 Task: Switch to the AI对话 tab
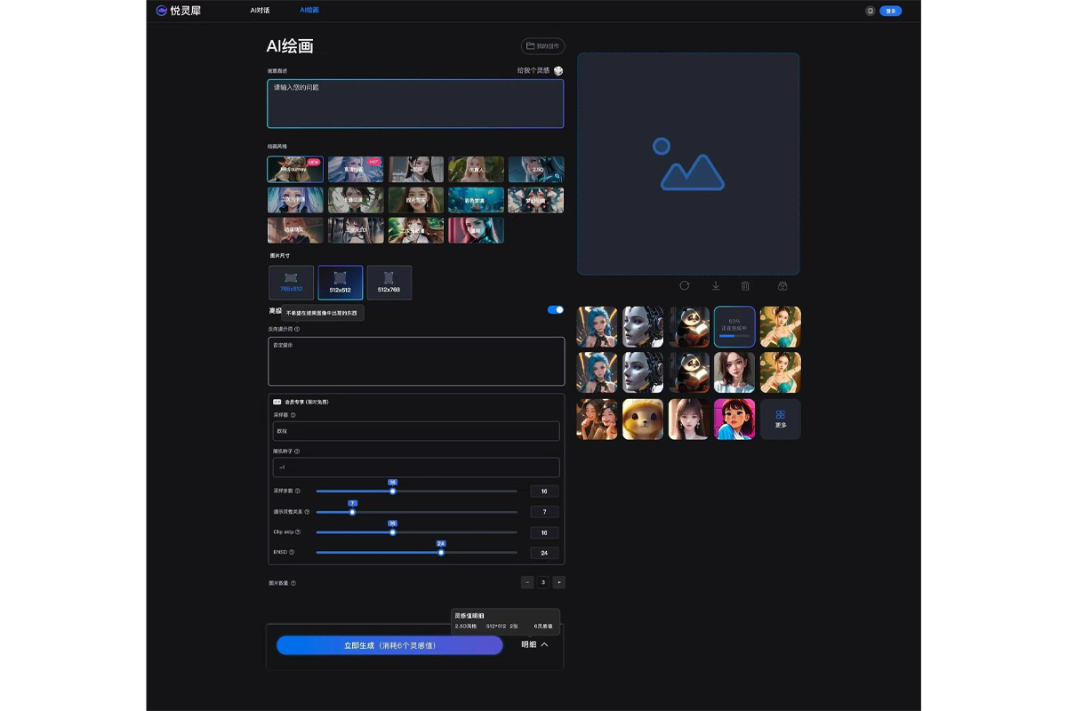(x=260, y=10)
